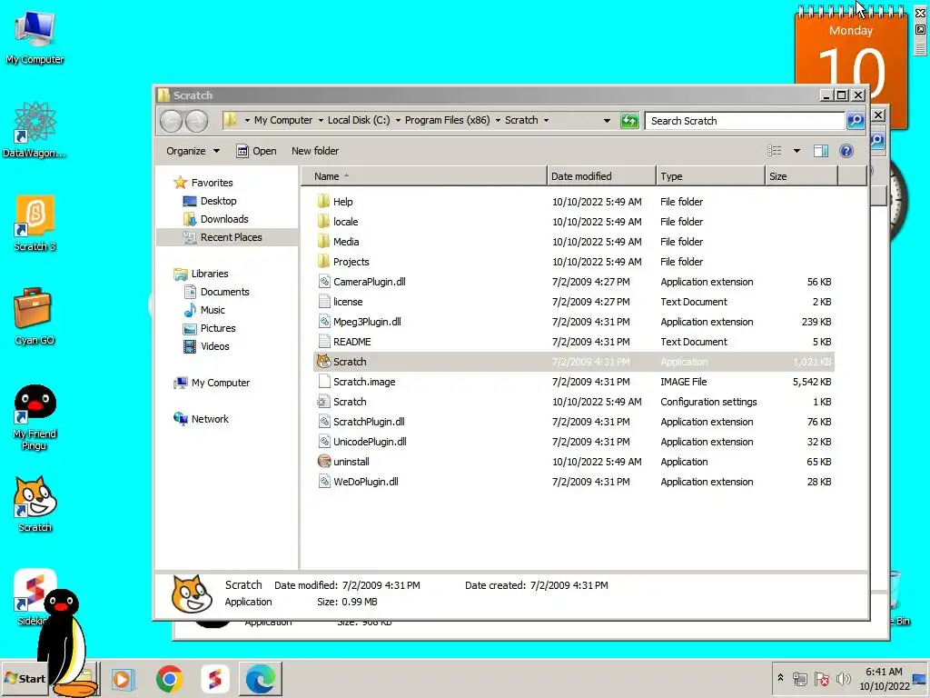Click the Search Scratch input field
Screen dimensions: 930x698
click(x=745, y=121)
